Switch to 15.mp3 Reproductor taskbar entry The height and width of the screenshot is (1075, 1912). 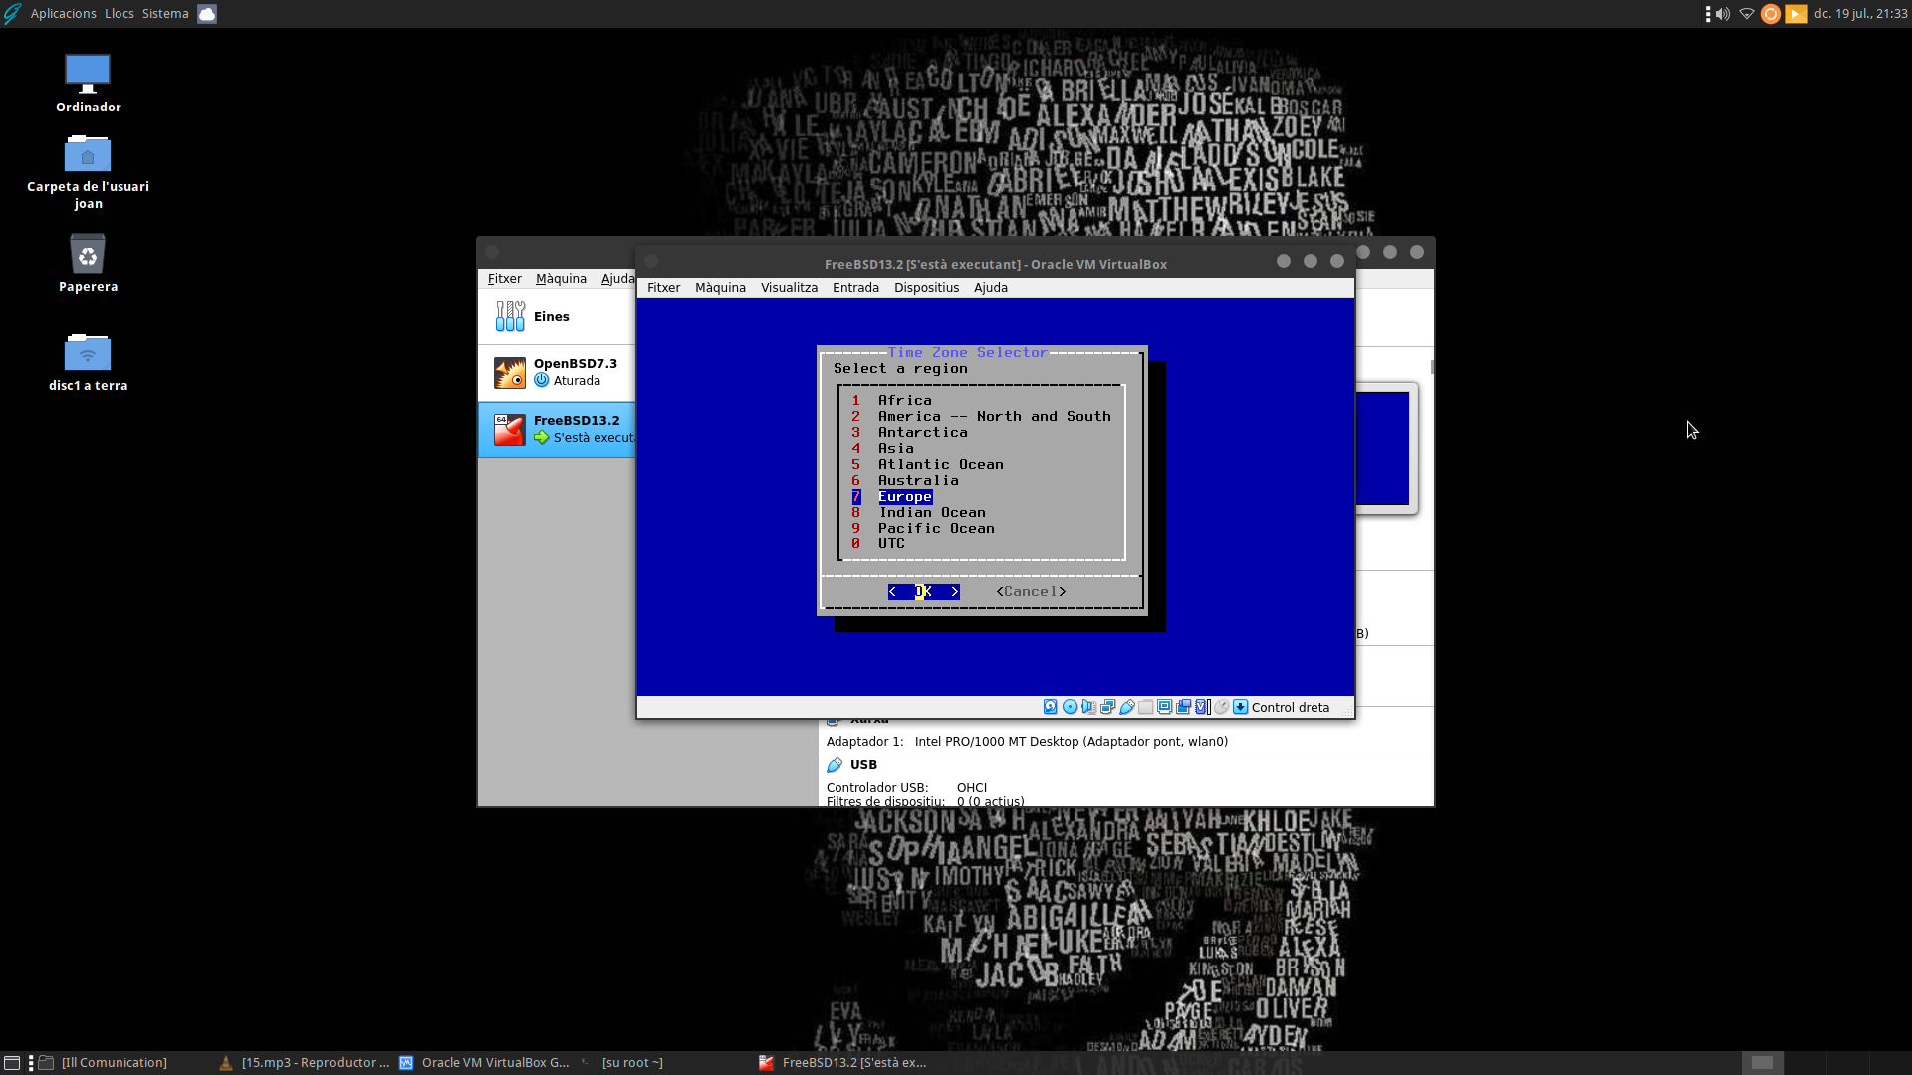tap(304, 1063)
